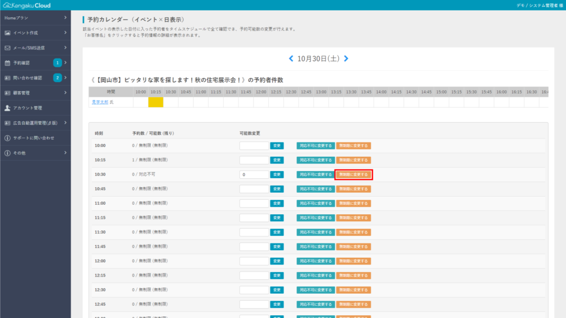566x318 pixels.
Task: Click the 広告自動運用管理 sidebar icon
Action: (7, 123)
